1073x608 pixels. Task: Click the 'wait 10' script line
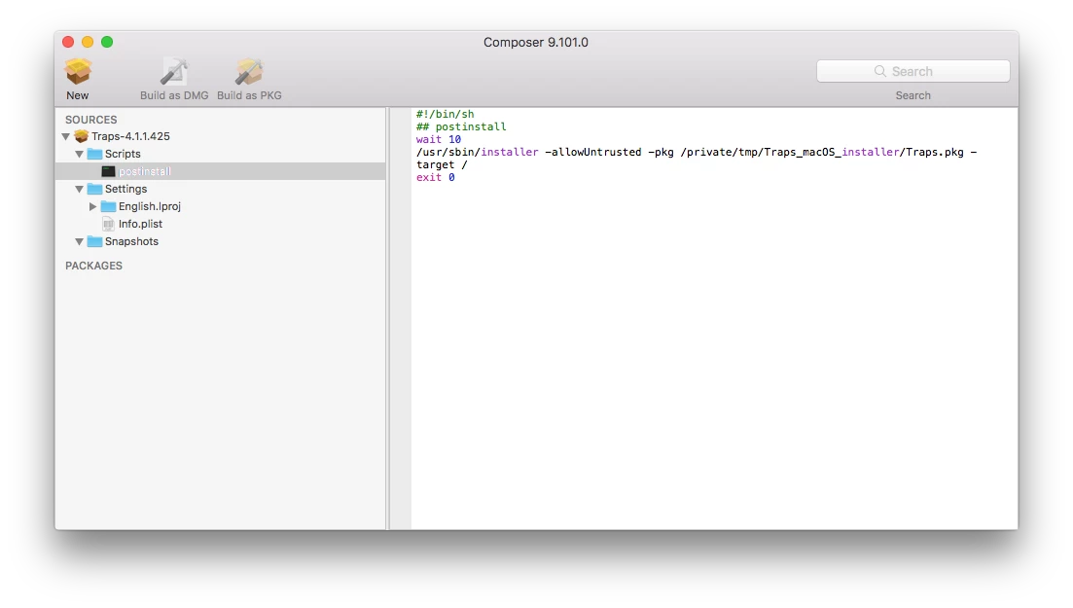(x=439, y=139)
